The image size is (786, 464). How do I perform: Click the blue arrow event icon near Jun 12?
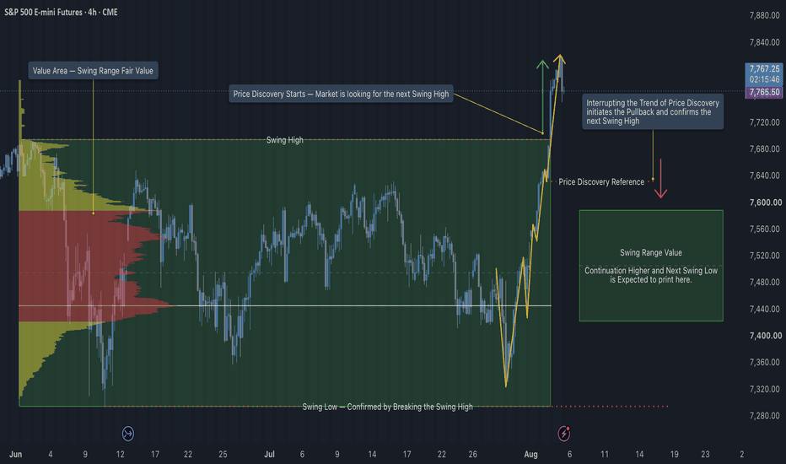(128, 434)
